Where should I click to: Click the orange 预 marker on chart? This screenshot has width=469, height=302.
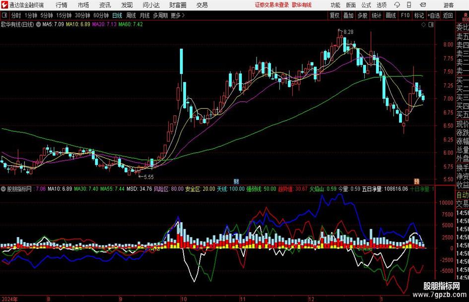417,181
